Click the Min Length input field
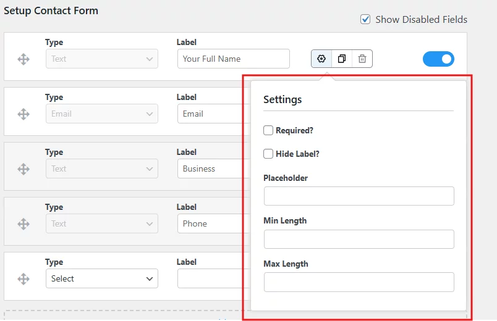Viewport: 497px width, 321px height. (359, 239)
